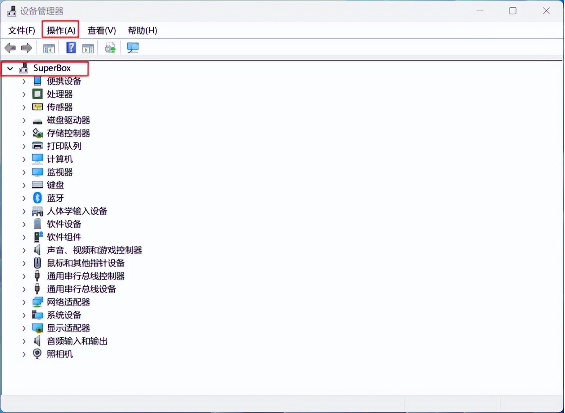
Task: Go forward with the right arrow toolbar icon
Action: point(26,48)
